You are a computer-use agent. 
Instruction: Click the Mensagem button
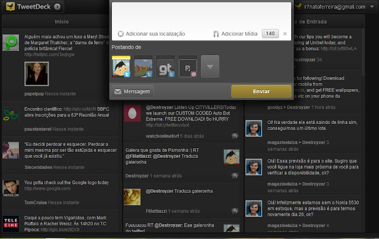pos(133,91)
